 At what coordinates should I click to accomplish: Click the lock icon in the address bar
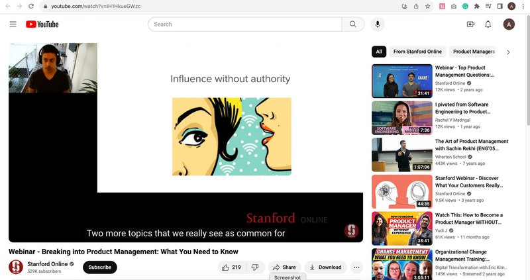coord(45,6)
